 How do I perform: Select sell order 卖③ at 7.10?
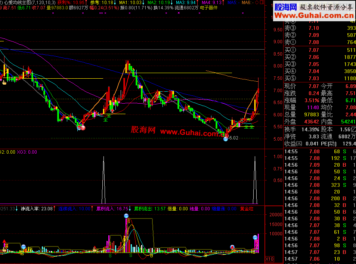click(x=320, y=28)
